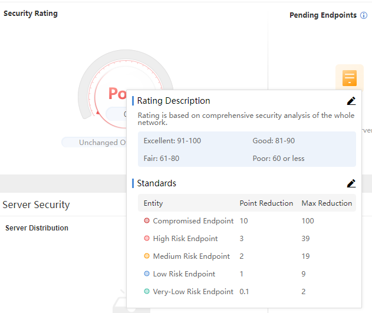
Task: Click the Server Security section heading
Action: point(36,205)
